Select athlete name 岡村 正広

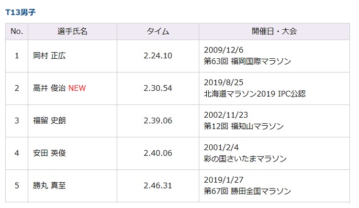tap(50, 55)
